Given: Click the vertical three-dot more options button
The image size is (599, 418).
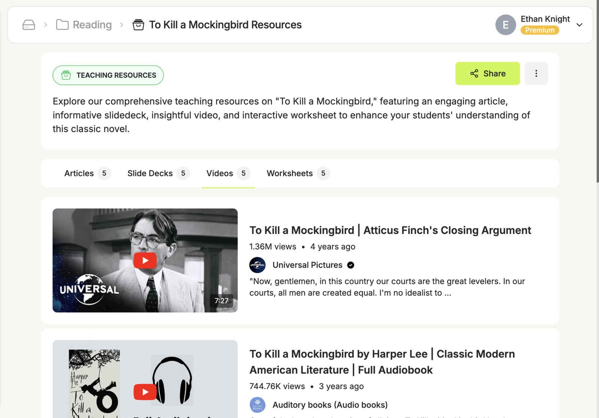Looking at the screenshot, I should 536,73.
